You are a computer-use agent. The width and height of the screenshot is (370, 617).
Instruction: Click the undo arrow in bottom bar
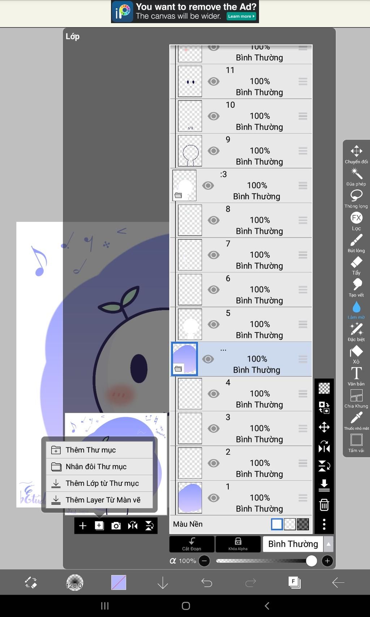pos(207,583)
